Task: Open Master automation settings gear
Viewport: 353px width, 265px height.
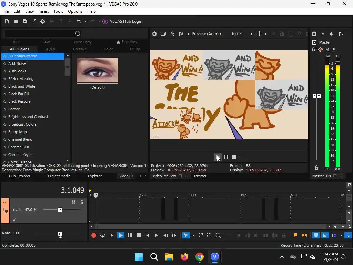Action: click(321, 50)
